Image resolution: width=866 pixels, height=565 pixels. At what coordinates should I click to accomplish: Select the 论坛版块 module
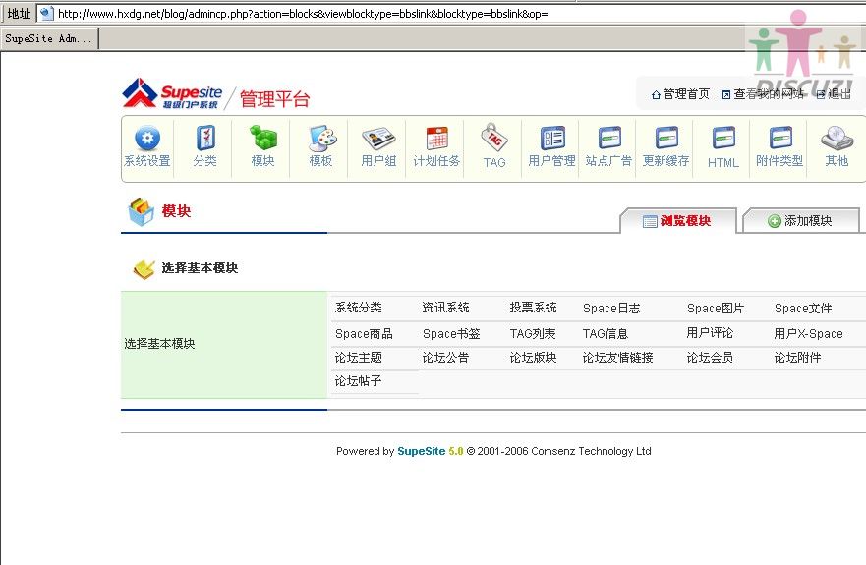coord(533,358)
